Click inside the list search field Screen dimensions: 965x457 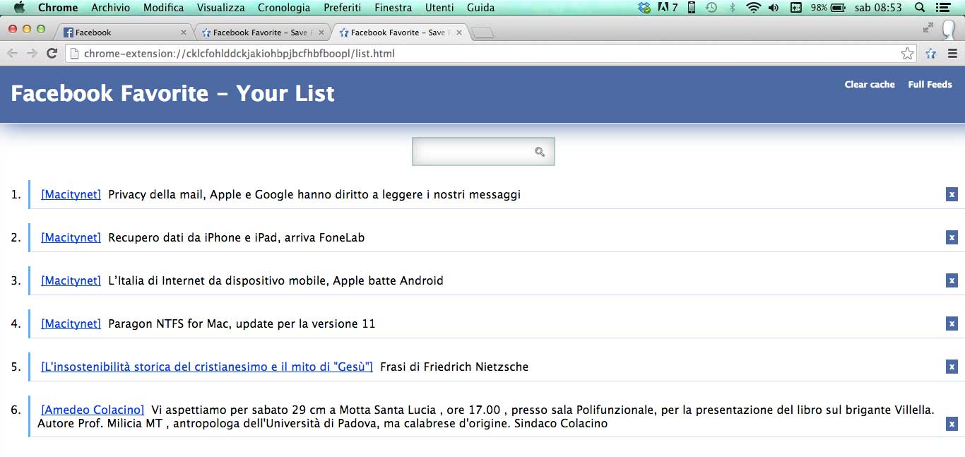coord(473,152)
